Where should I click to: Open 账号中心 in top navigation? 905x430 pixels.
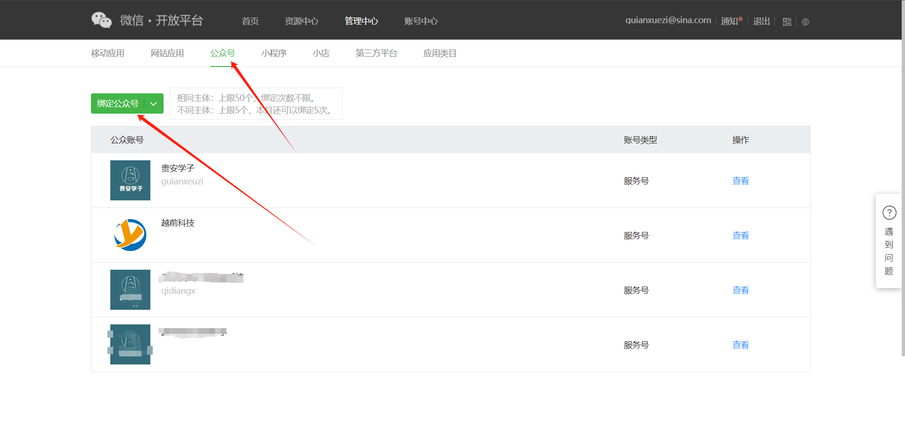[x=421, y=21]
